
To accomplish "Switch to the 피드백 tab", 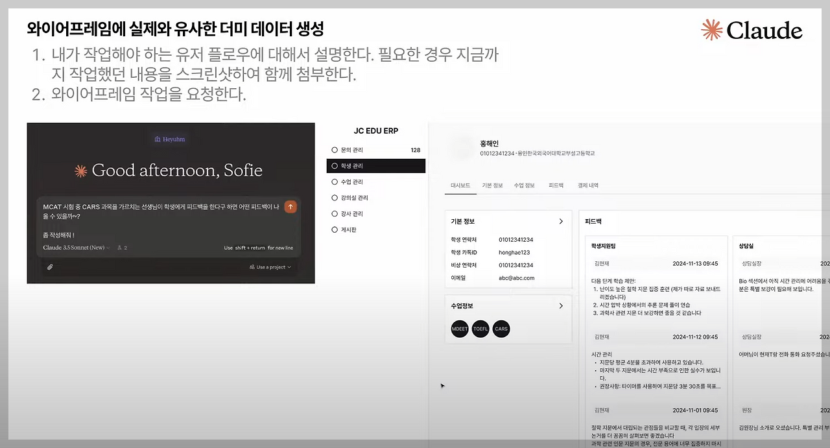I will [556, 185].
